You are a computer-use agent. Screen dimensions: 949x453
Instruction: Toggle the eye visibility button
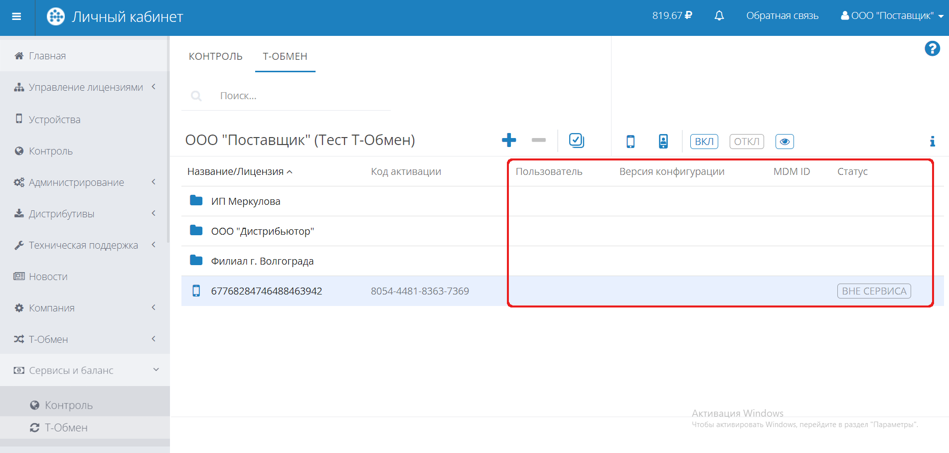(x=784, y=142)
